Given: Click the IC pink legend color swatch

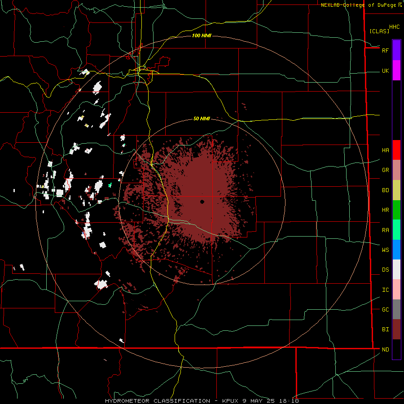Looking at the screenshot, I should (x=396, y=290).
